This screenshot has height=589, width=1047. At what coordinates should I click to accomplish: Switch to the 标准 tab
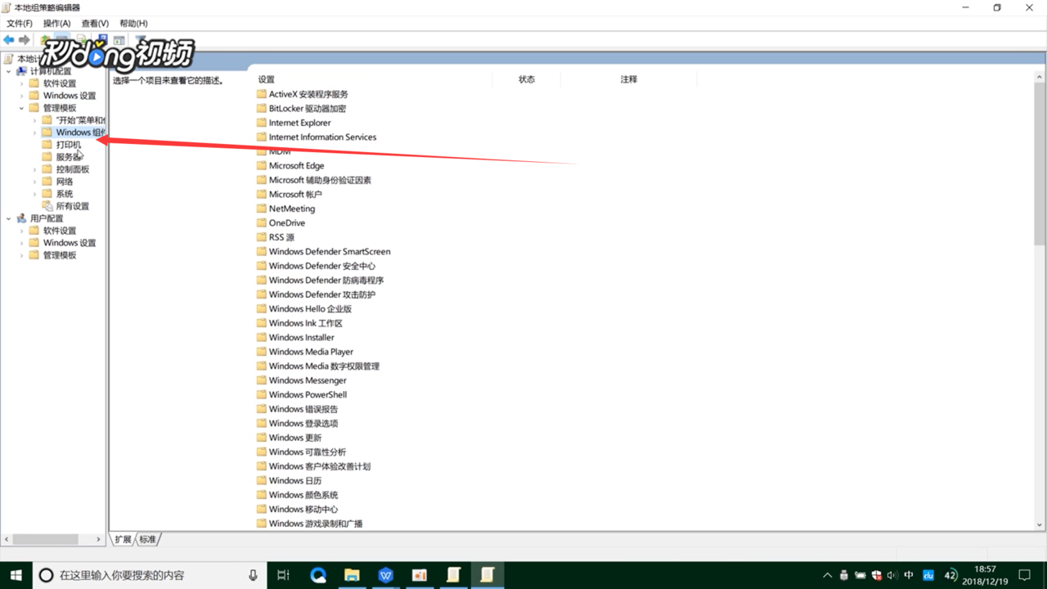pos(147,539)
